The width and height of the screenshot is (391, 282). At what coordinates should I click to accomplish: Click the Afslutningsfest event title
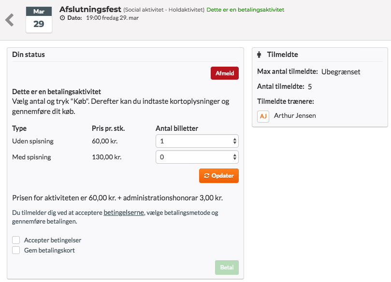coord(90,9)
